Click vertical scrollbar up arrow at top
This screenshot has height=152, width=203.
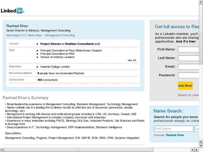201,2
